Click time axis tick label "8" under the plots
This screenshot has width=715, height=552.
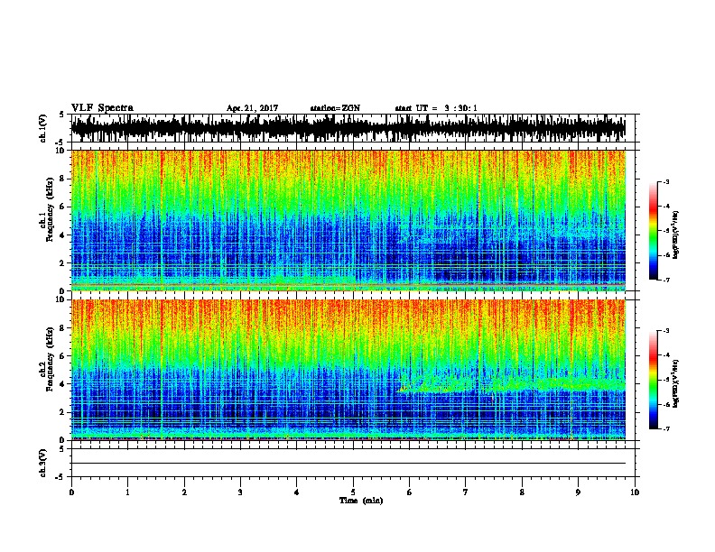tap(522, 492)
